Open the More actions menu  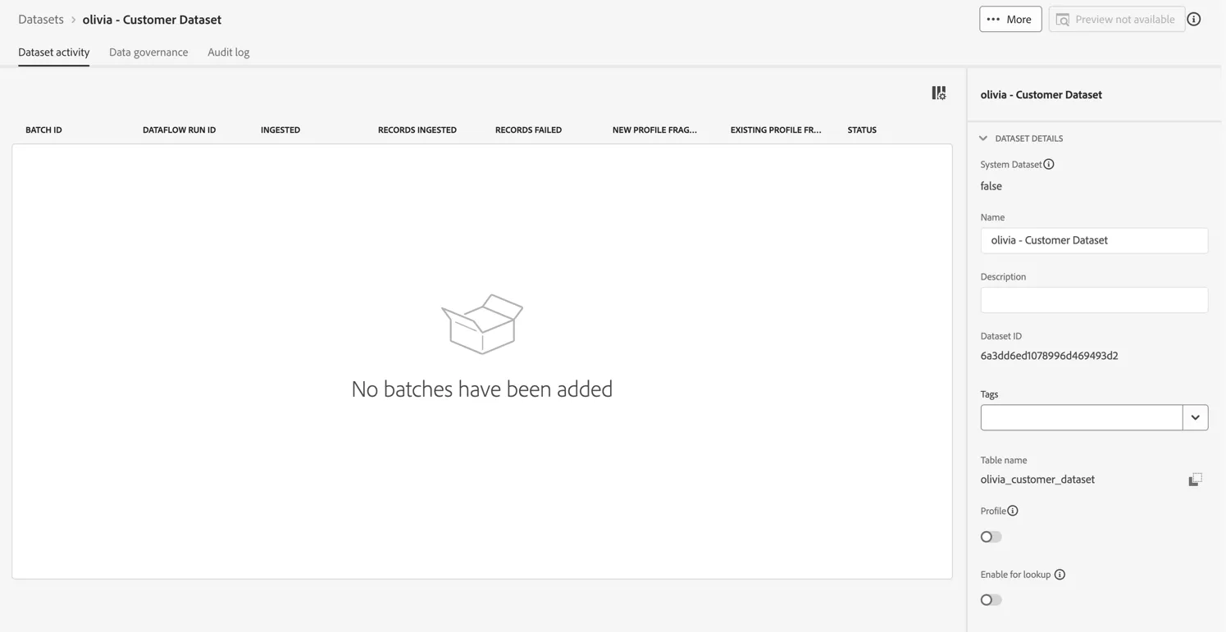pyautogui.click(x=1010, y=19)
